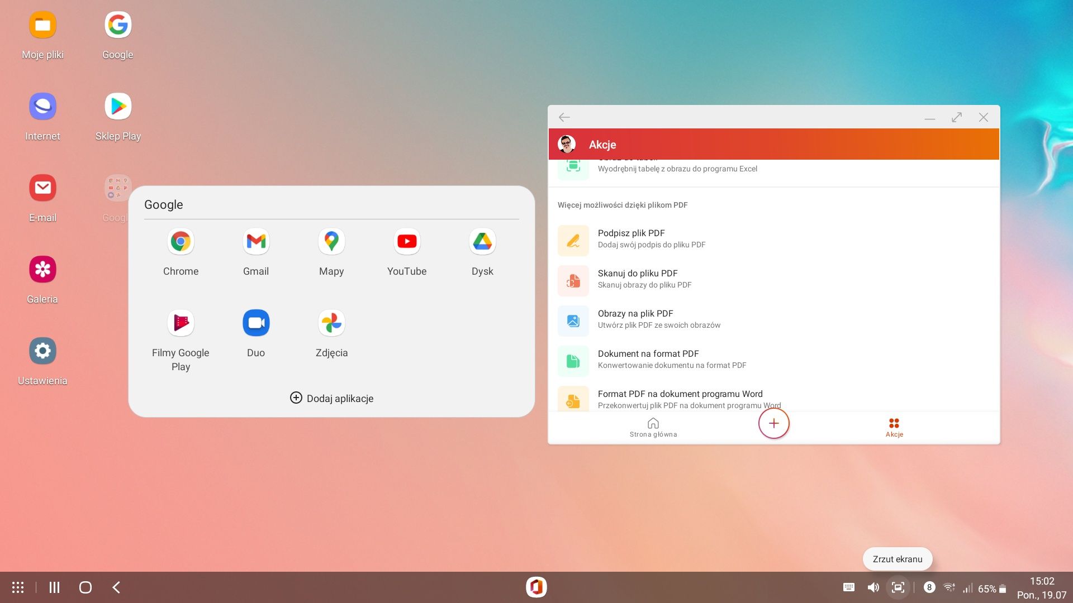Go back in the Office window
Screen dimensions: 1073x603
point(564,117)
